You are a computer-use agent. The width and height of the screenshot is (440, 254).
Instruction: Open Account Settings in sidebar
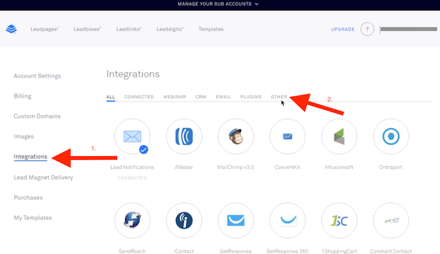coord(38,76)
